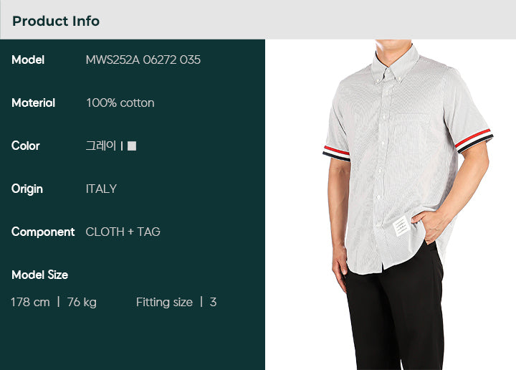This screenshot has height=370, width=516.
Task: Click the shirt's button-down collar
Action: point(394,65)
